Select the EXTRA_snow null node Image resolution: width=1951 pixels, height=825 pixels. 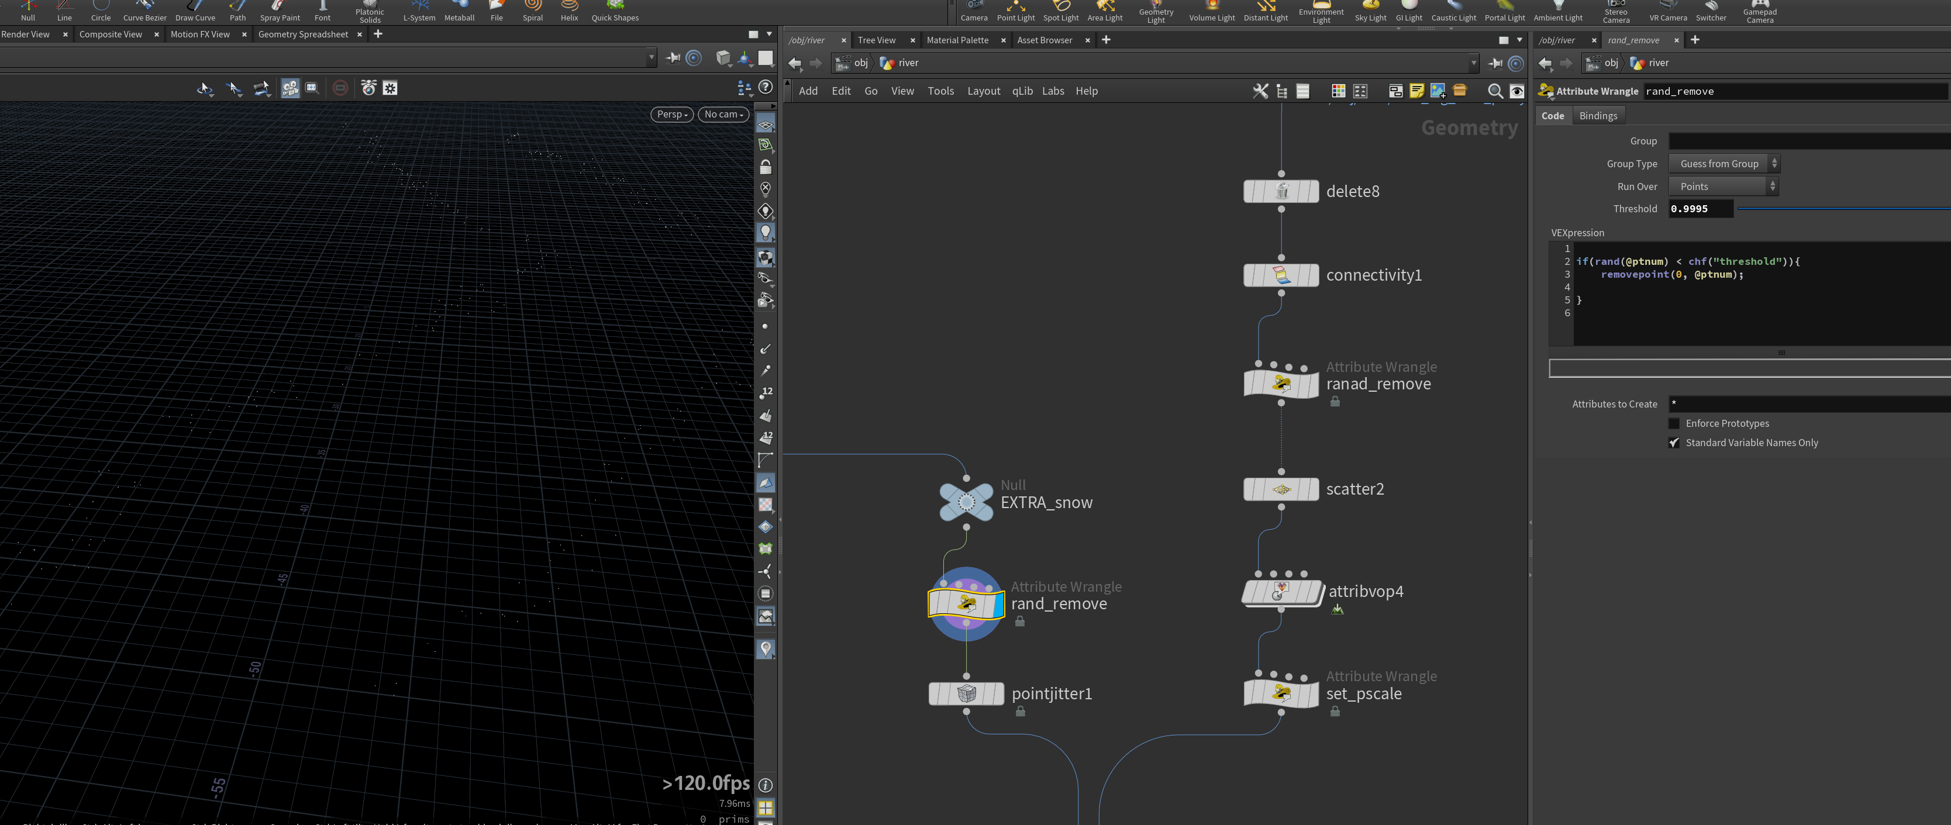966,502
